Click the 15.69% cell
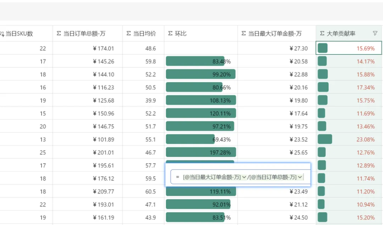 [349, 48]
